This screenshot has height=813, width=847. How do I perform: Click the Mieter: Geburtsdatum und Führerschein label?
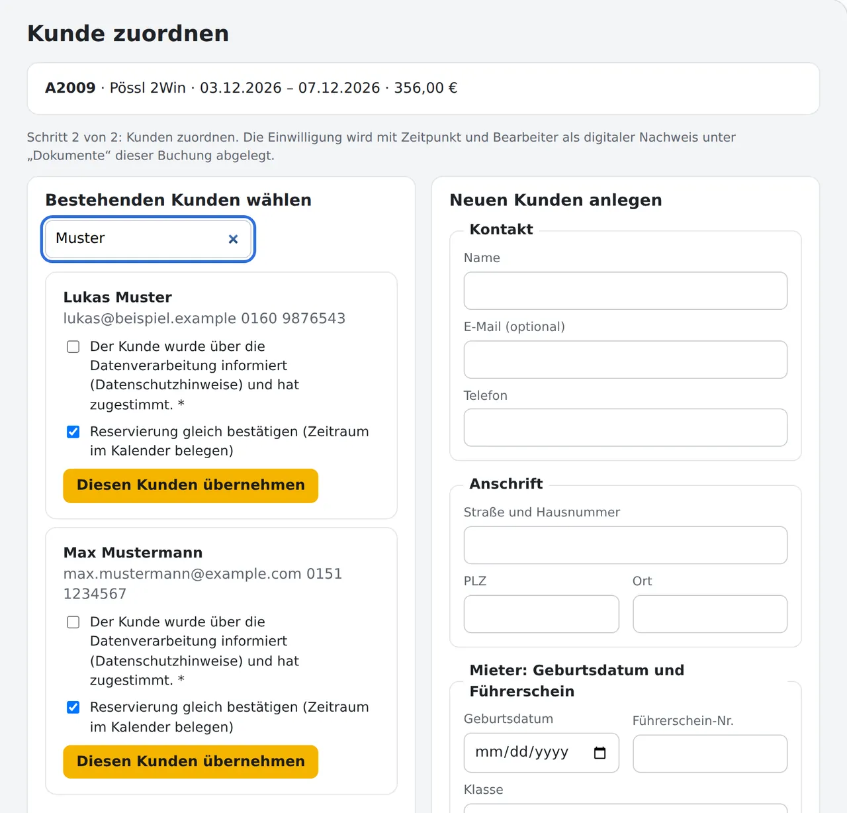click(x=577, y=681)
